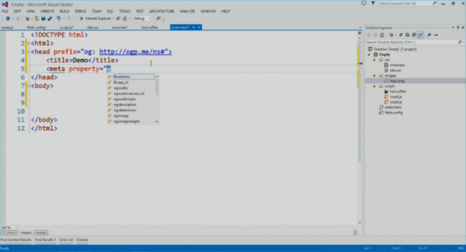Open the ARCHITECTURE menu
Image resolution: width=466 pixels, height=252 pixels.
pyautogui.click(x=162, y=11)
